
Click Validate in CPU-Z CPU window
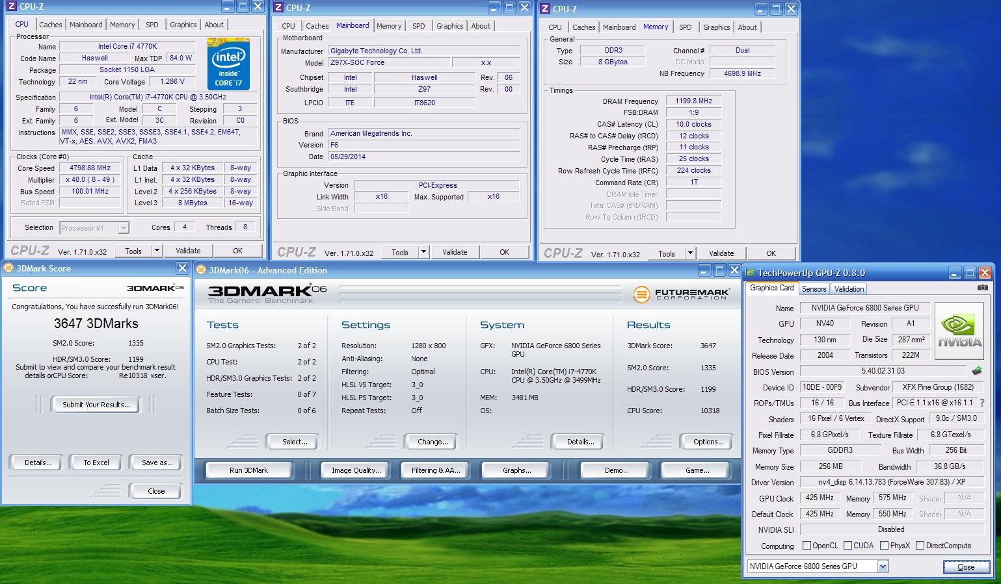[x=188, y=251]
